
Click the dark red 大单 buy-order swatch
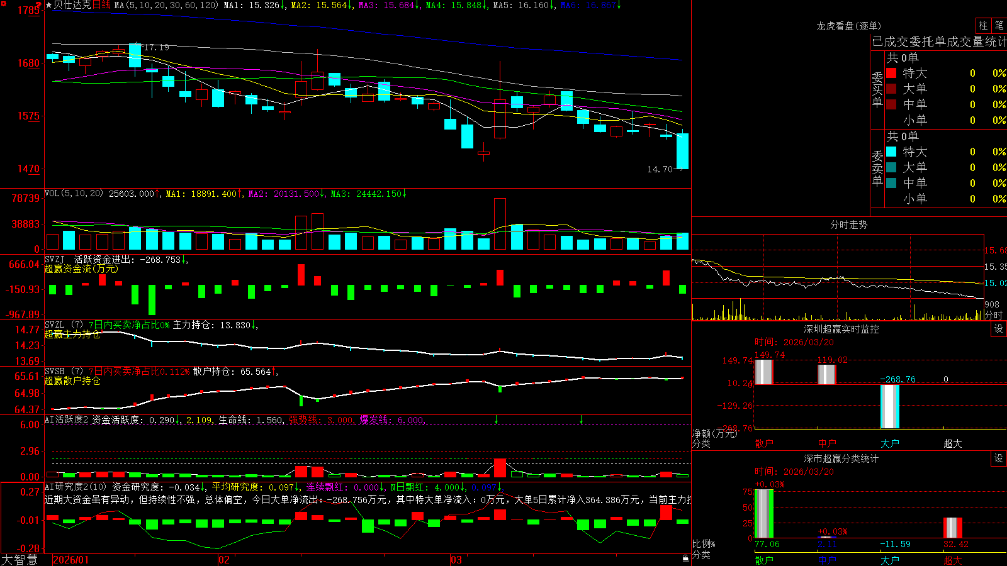(891, 89)
